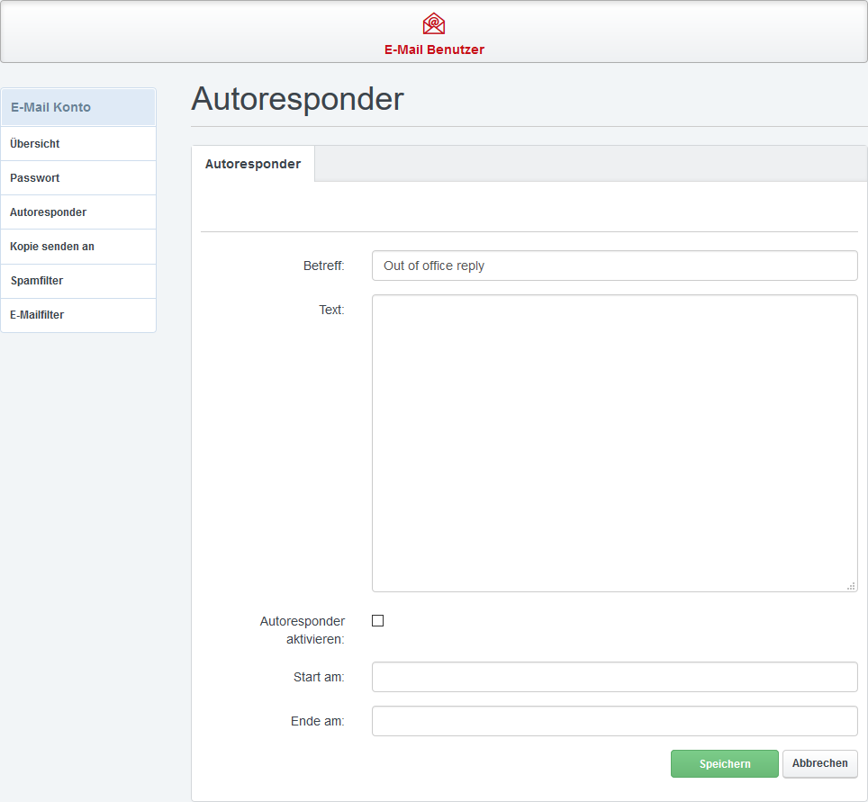868x802 pixels.
Task: Save with the Speichern button
Action: [x=724, y=763]
